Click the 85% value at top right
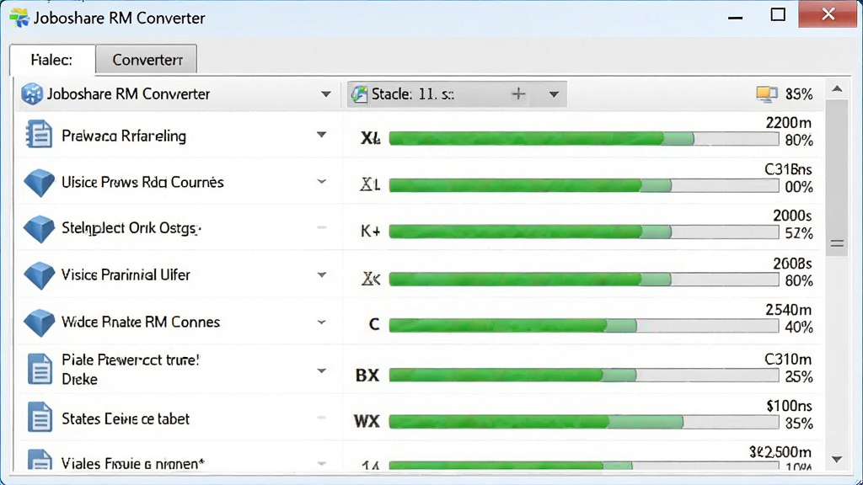The height and width of the screenshot is (485, 863). click(799, 94)
